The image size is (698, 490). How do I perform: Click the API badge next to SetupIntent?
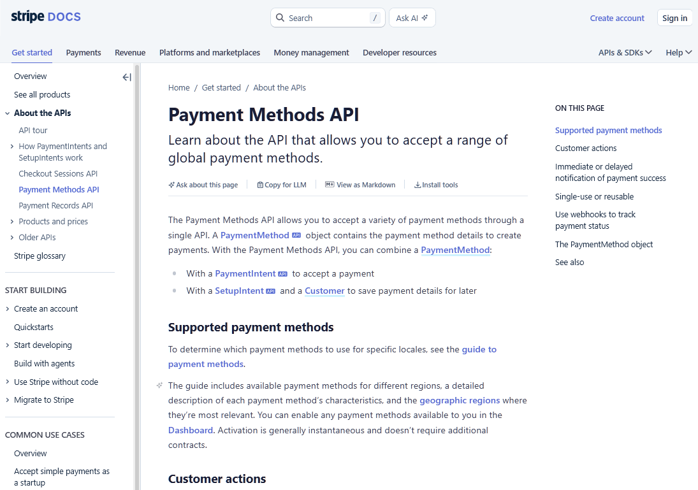(x=271, y=291)
